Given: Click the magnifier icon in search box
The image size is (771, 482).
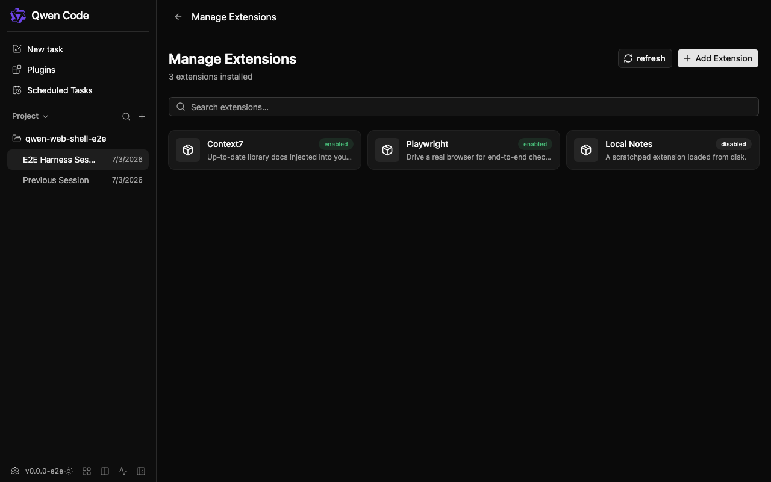Looking at the screenshot, I should (181, 107).
